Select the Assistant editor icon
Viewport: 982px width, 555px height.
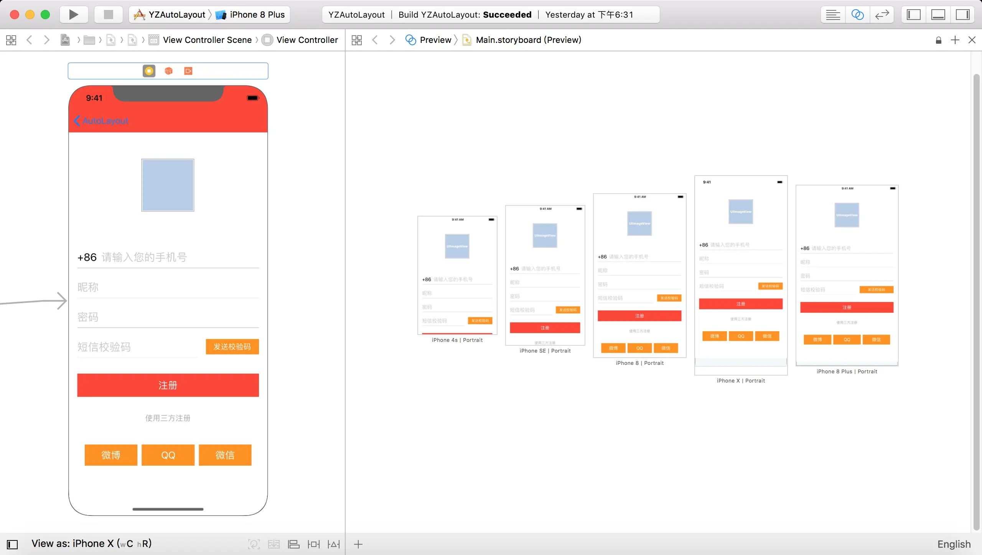(x=857, y=15)
